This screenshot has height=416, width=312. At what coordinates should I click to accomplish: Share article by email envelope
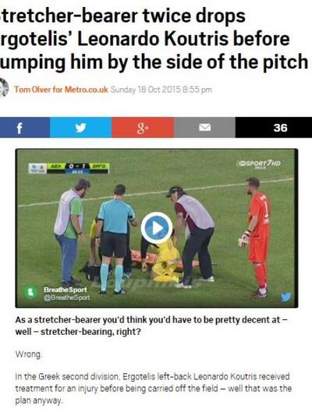[x=204, y=127]
